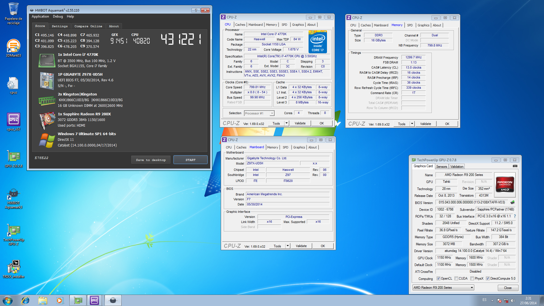Click Validate in CPU-Z CPU window
Viewport: 544px width, 306px height.
(300, 123)
